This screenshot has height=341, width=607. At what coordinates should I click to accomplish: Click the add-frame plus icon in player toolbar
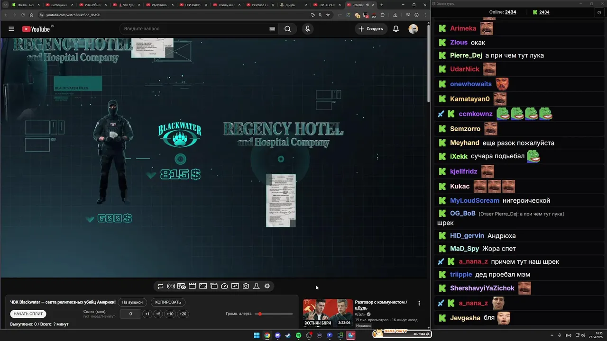pyautogui.click(x=235, y=286)
